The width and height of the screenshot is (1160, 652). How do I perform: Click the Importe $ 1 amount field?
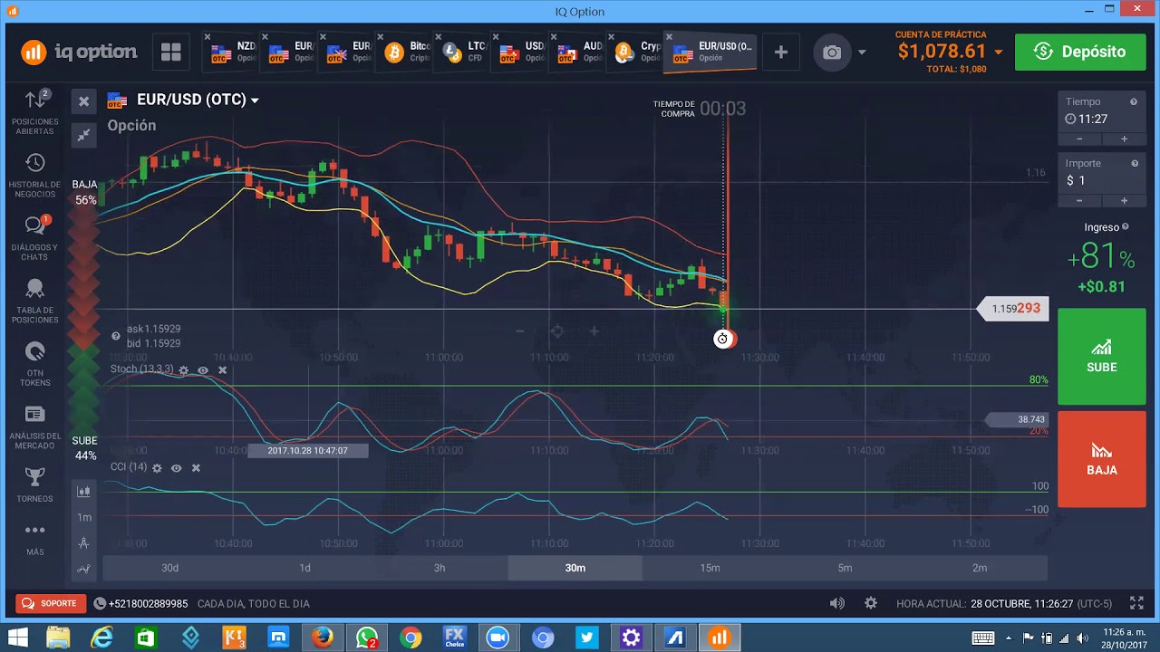point(1102,180)
